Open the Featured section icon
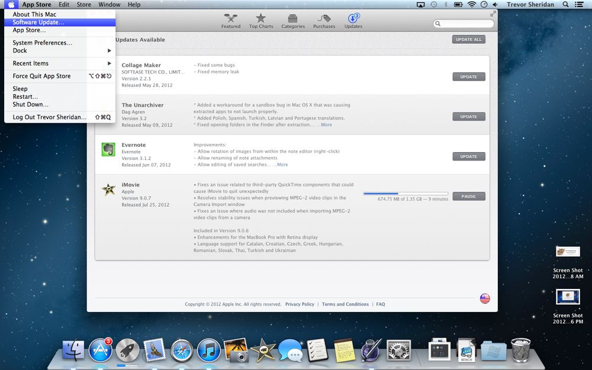 pyautogui.click(x=230, y=20)
